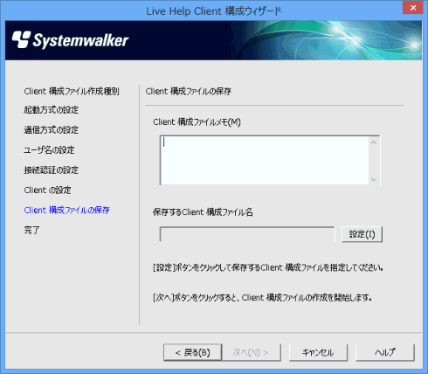Select the 接続認証の設定 step

coord(52,170)
